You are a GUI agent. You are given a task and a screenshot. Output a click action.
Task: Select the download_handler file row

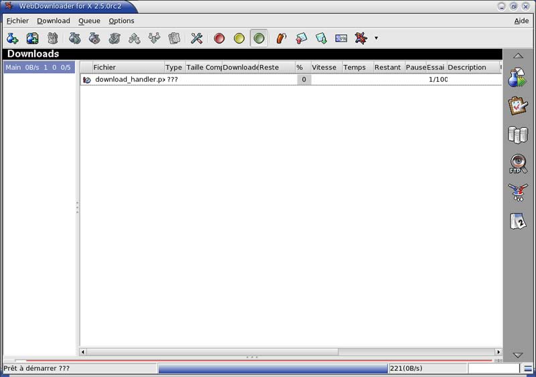pos(291,79)
